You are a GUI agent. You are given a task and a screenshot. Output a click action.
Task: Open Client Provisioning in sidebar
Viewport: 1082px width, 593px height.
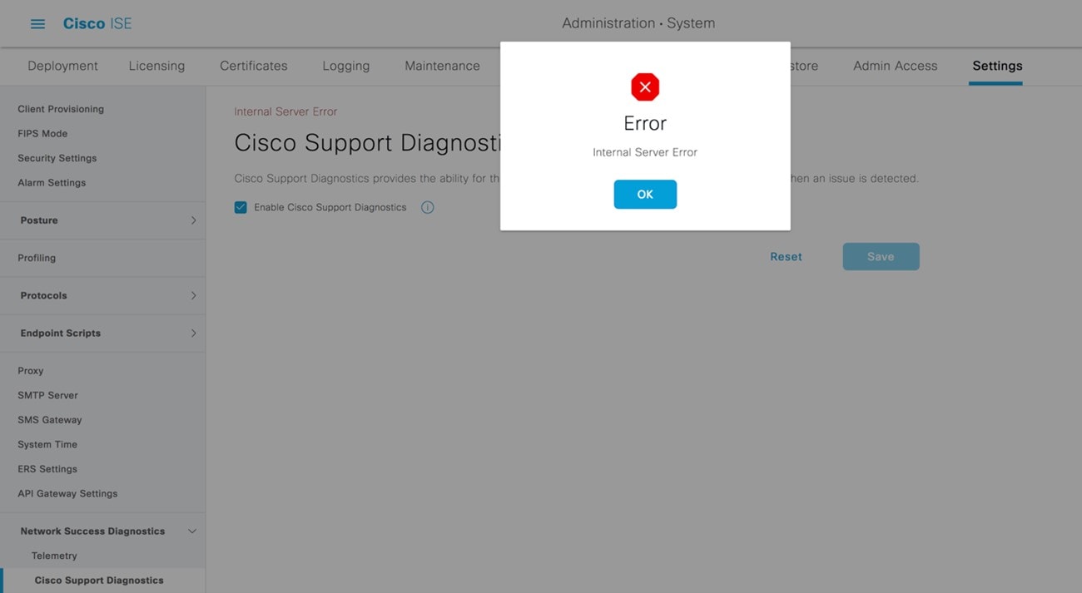[x=61, y=109]
